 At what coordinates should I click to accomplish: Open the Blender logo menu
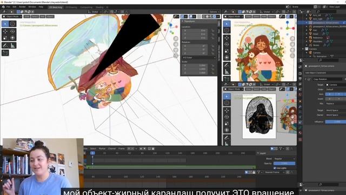[3, 7]
